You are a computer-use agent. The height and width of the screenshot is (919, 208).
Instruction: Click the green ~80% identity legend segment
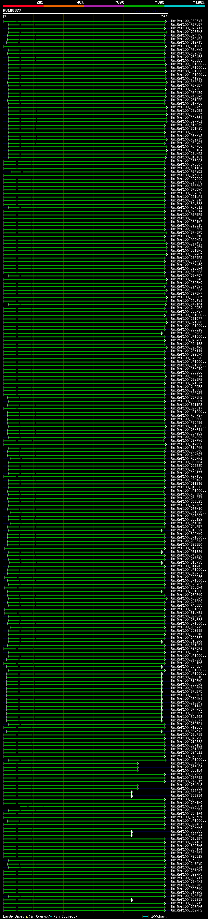(144, 6)
